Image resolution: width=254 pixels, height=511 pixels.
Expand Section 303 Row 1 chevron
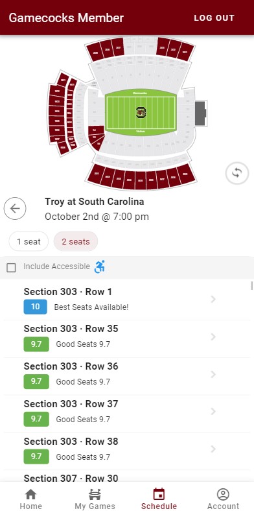tap(213, 299)
